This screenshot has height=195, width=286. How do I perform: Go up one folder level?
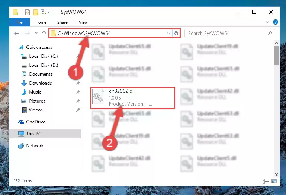point(44,33)
